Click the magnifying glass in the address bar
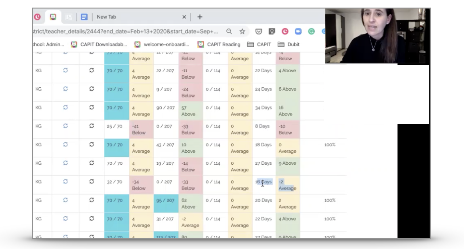The height and width of the screenshot is (249, 464). pos(229,31)
